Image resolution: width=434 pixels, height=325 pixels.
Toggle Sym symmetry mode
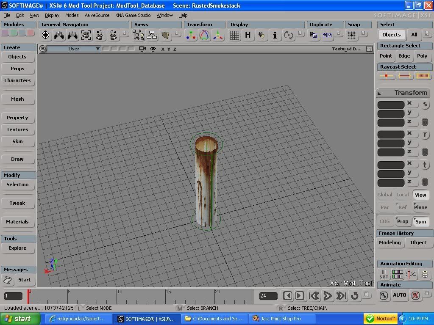click(420, 222)
